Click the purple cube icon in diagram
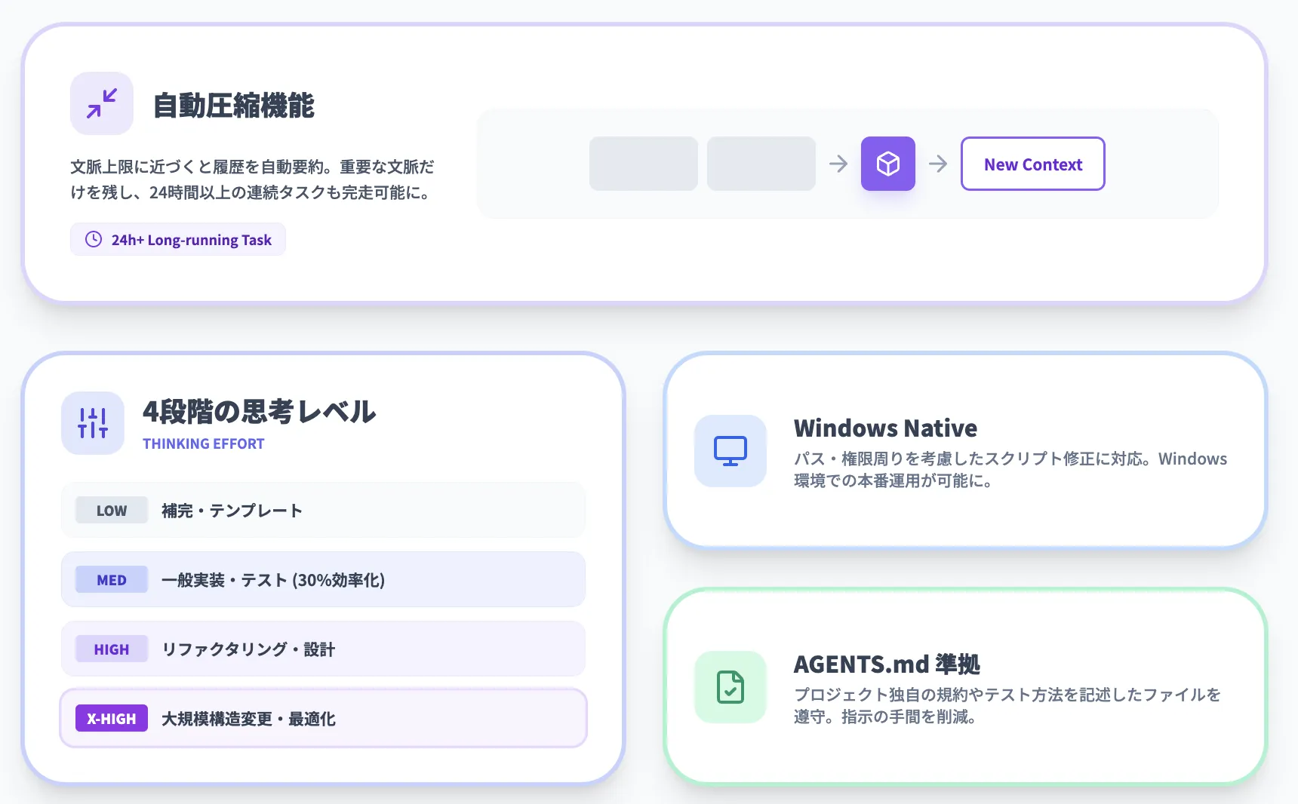Screen dimensions: 1298x804 [887, 164]
